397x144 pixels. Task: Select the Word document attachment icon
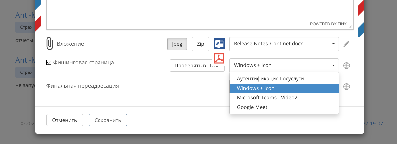pos(219,44)
